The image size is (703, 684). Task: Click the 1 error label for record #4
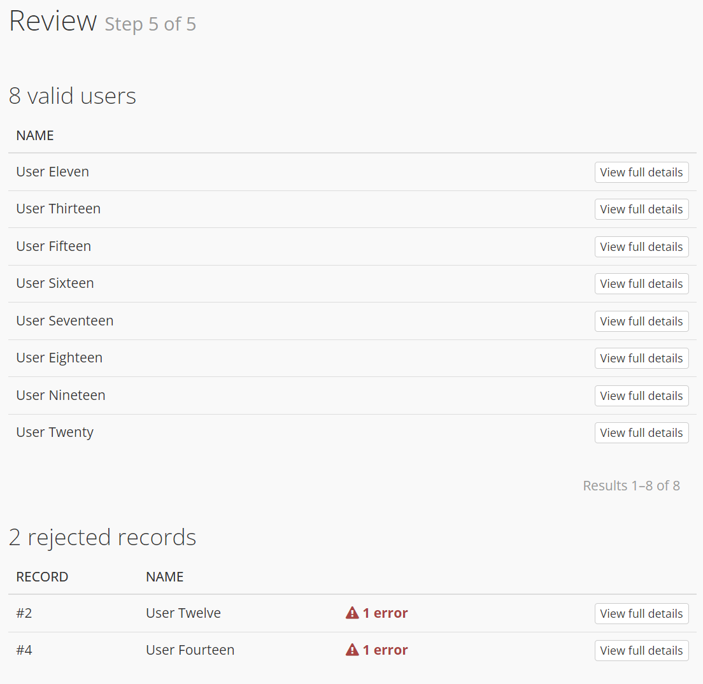pos(385,650)
